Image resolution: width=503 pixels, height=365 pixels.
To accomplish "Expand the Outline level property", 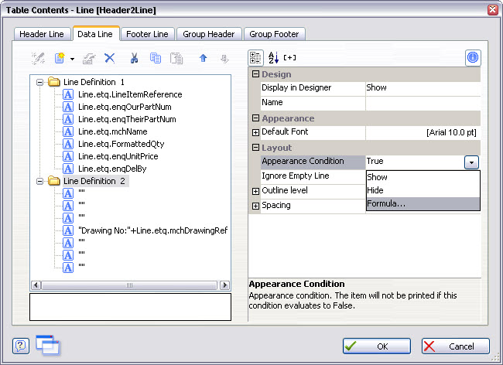I will (x=255, y=191).
